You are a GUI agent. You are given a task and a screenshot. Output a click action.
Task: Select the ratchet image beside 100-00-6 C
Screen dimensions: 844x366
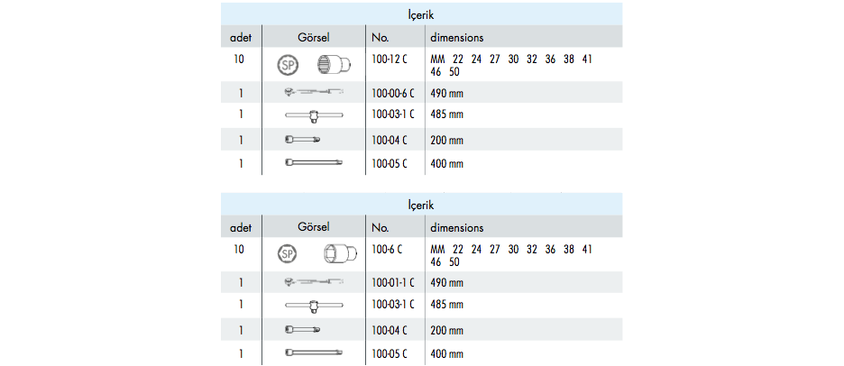coord(313,92)
